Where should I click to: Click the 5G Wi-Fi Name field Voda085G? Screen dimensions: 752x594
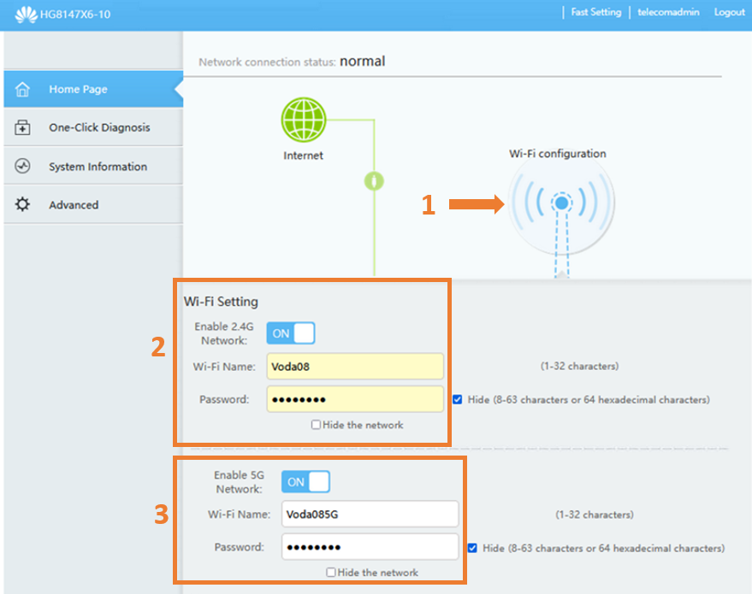point(370,515)
